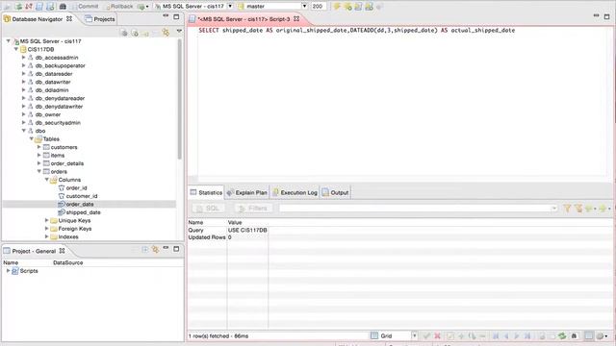Collapse the CIS117DB database node
The image size is (616, 346).
16,49
